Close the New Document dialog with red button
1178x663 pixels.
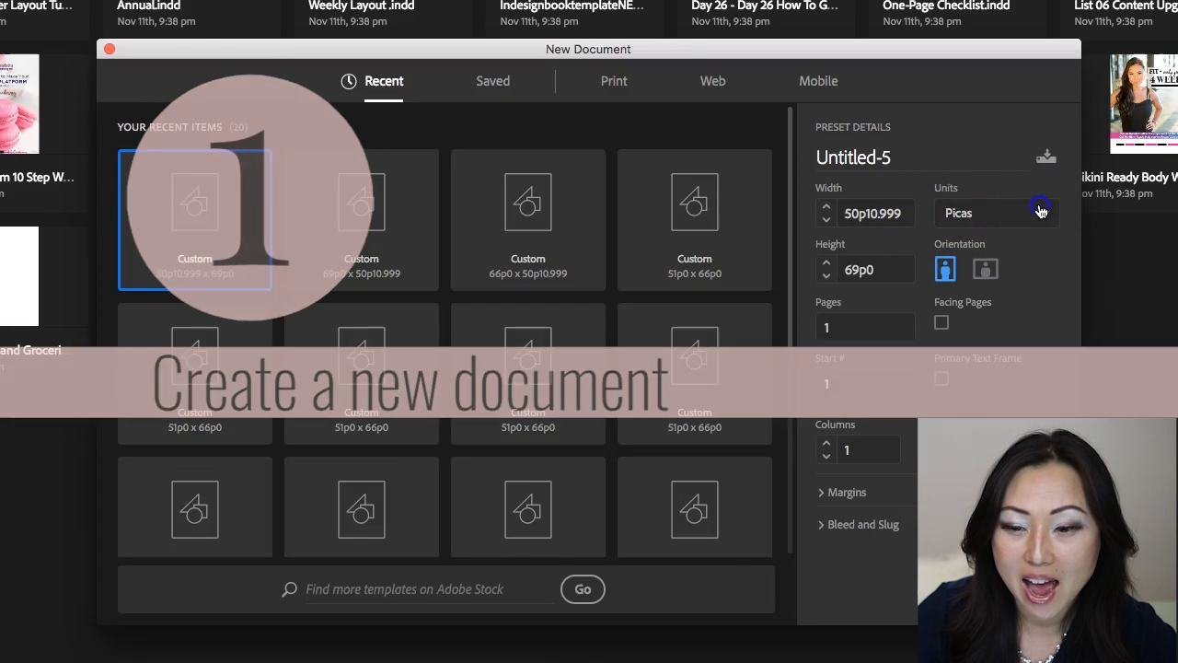click(x=110, y=49)
